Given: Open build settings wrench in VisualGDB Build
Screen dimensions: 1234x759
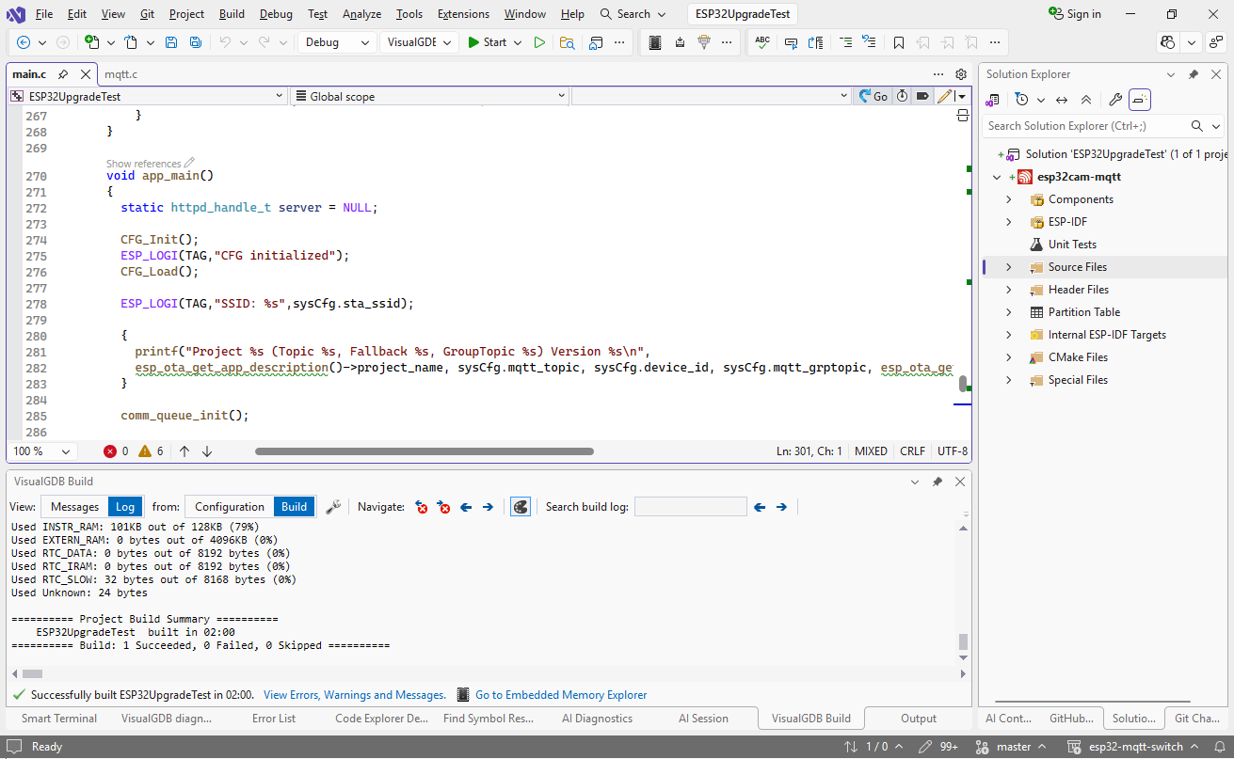Looking at the screenshot, I should (333, 507).
